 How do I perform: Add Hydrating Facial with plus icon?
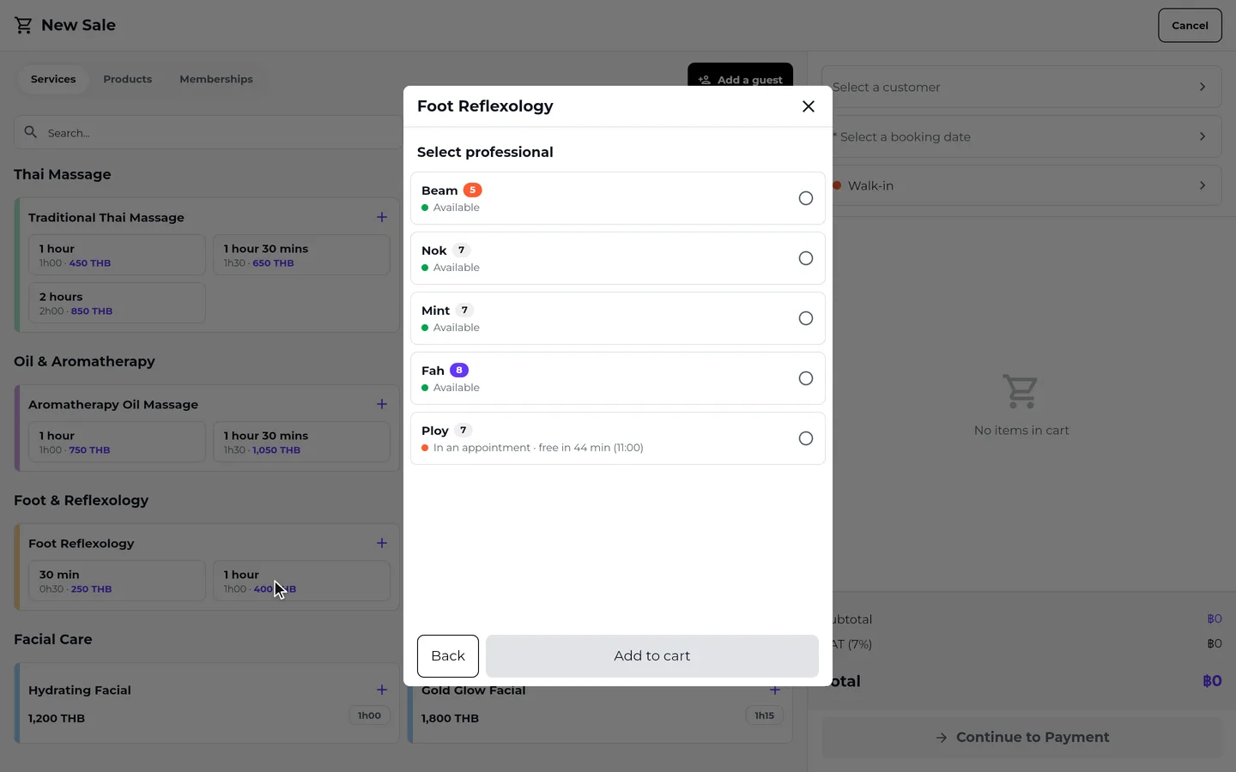(x=382, y=690)
